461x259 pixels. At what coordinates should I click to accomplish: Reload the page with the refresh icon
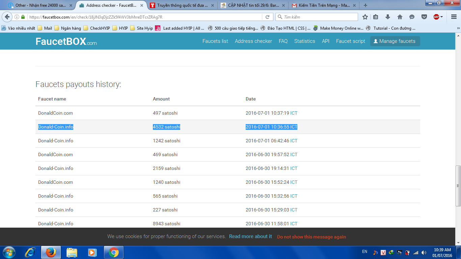(267, 17)
